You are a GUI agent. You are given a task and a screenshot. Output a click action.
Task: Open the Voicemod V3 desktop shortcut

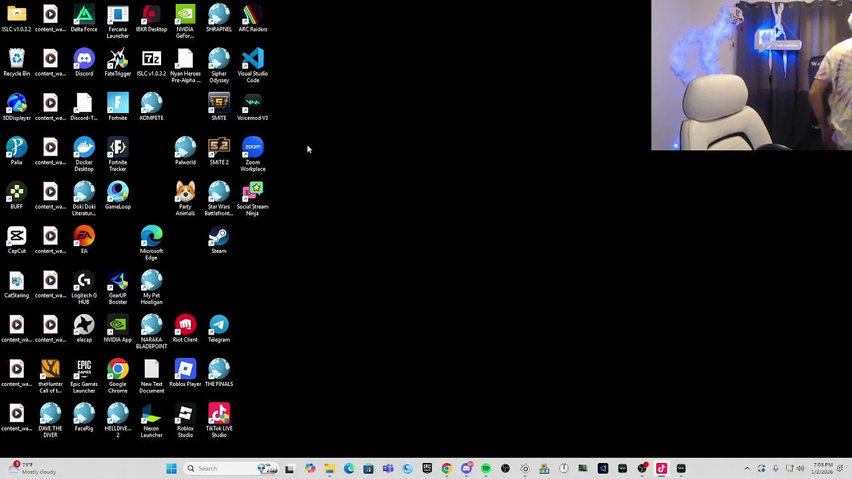[x=253, y=108]
